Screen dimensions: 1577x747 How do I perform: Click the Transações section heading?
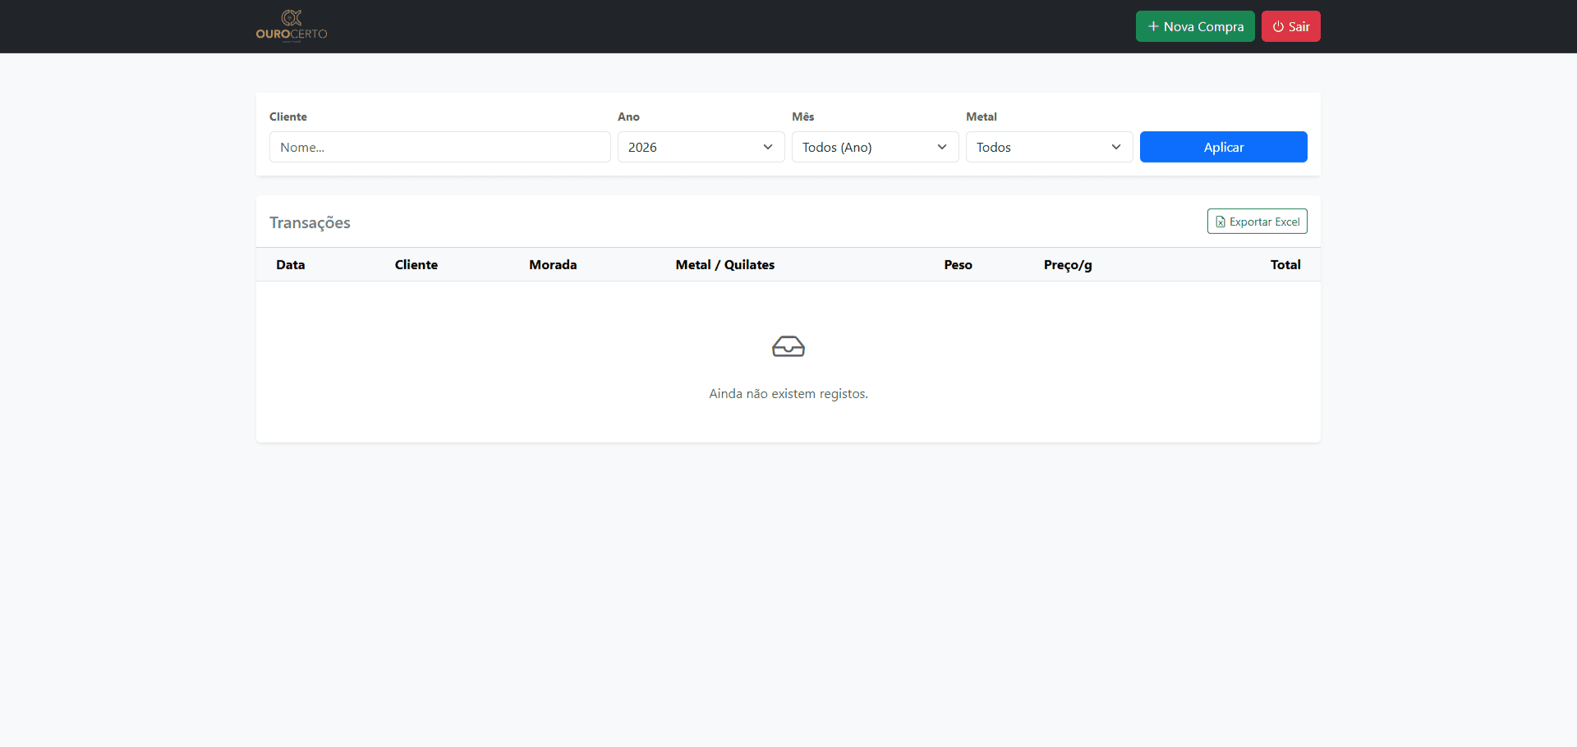[310, 222]
